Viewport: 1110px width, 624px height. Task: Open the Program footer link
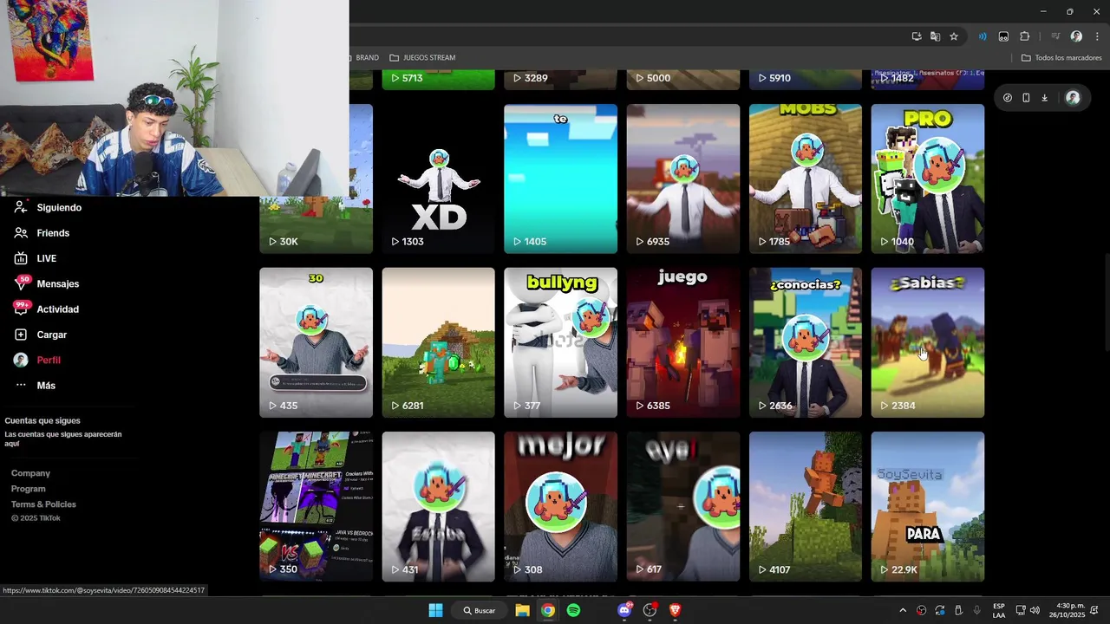pyautogui.click(x=29, y=489)
